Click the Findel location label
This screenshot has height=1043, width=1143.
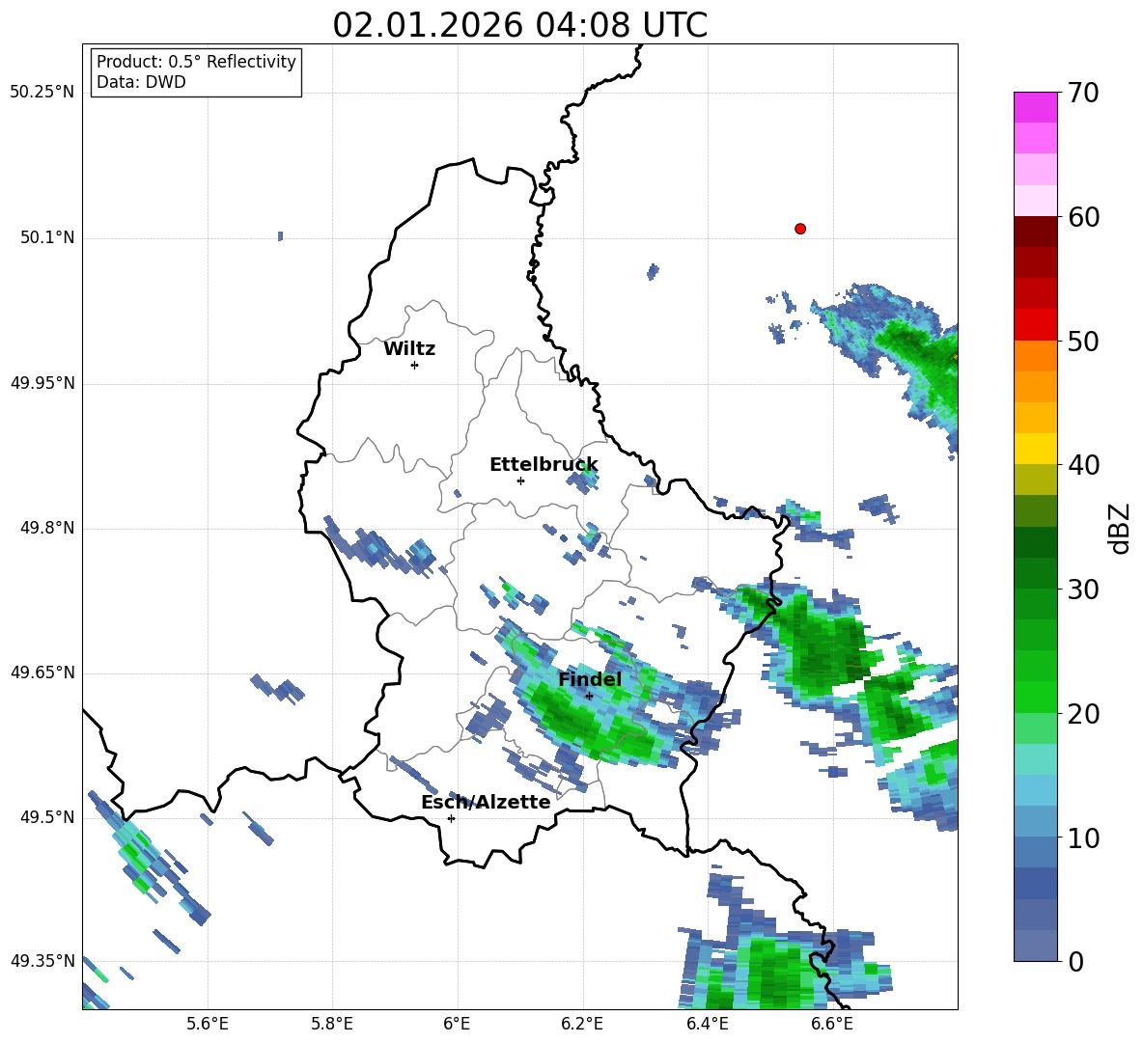pyautogui.click(x=590, y=679)
